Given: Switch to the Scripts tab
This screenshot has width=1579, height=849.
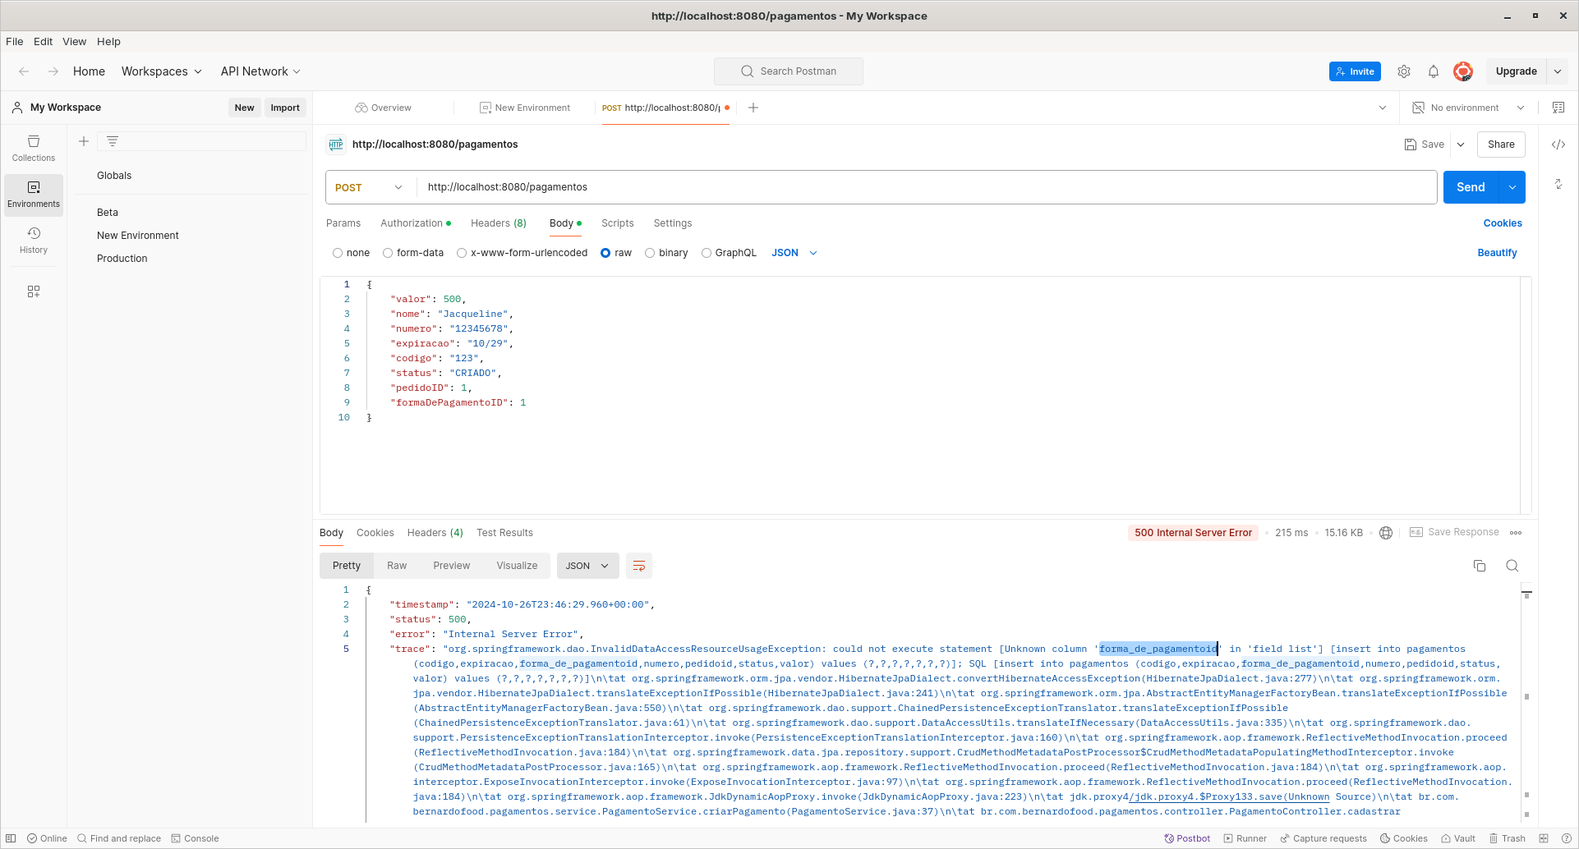Looking at the screenshot, I should click(x=618, y=223).
